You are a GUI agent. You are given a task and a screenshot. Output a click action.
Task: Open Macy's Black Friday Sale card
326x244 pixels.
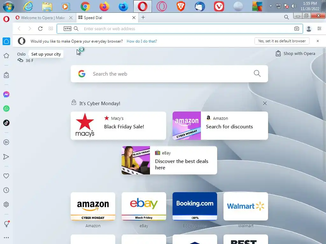pos(118,126)
